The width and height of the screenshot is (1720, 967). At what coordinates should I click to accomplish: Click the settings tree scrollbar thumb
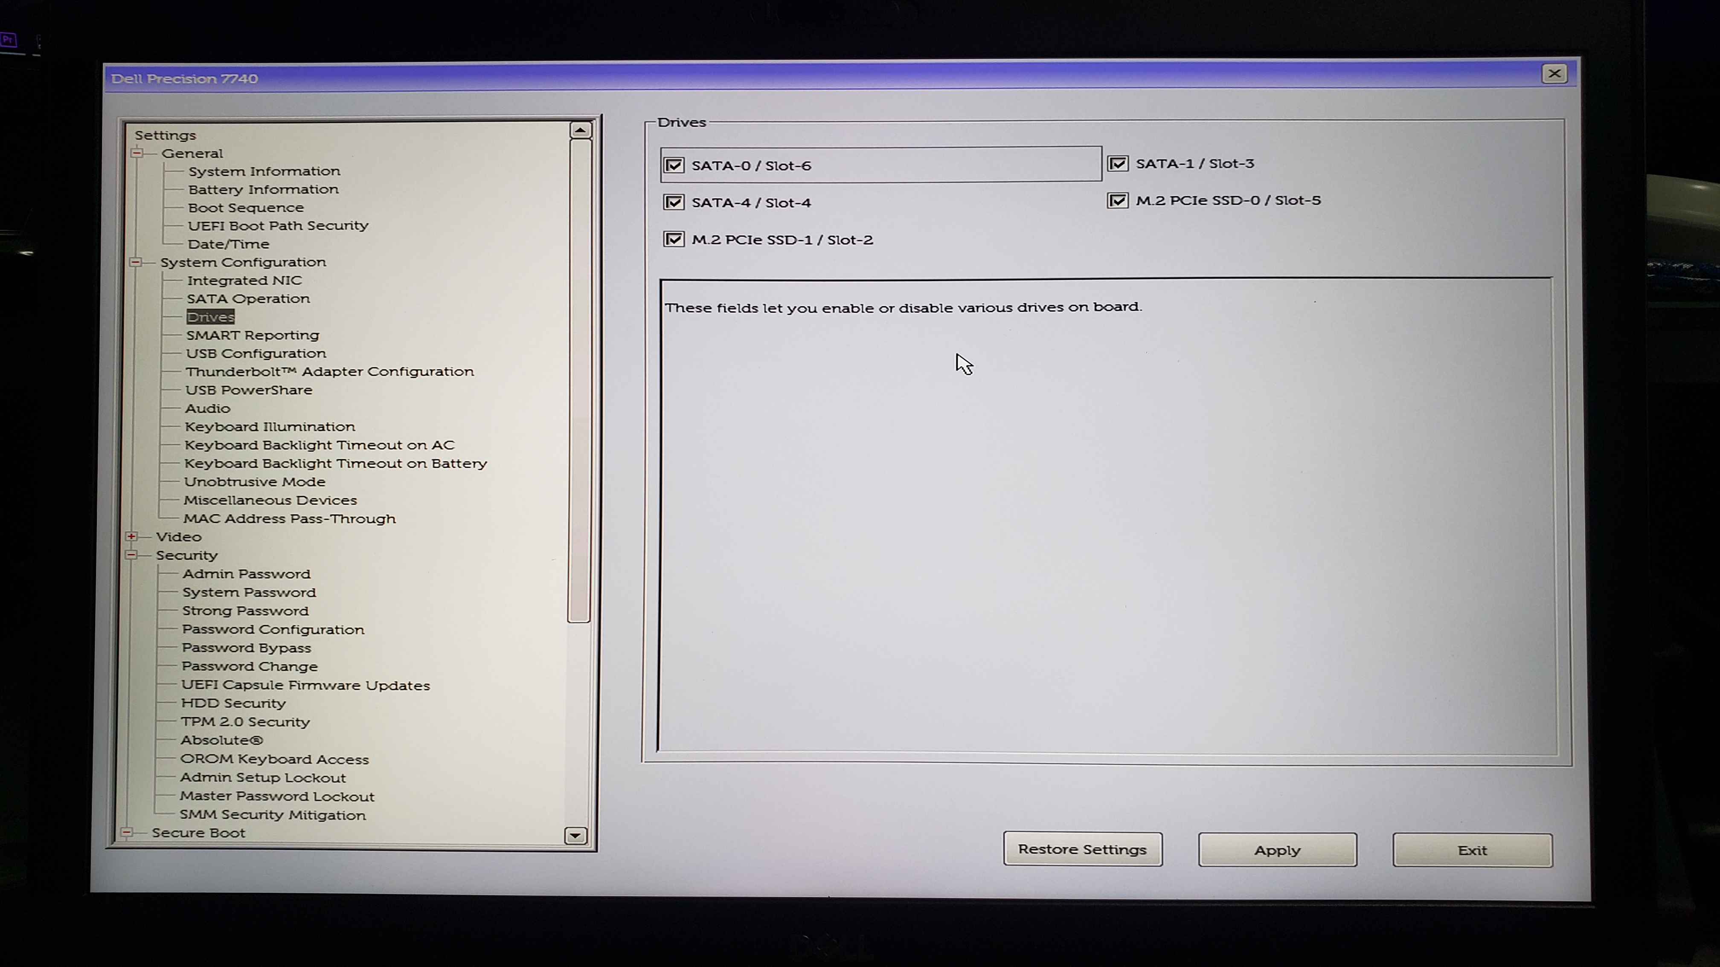[x=580, y=380]
